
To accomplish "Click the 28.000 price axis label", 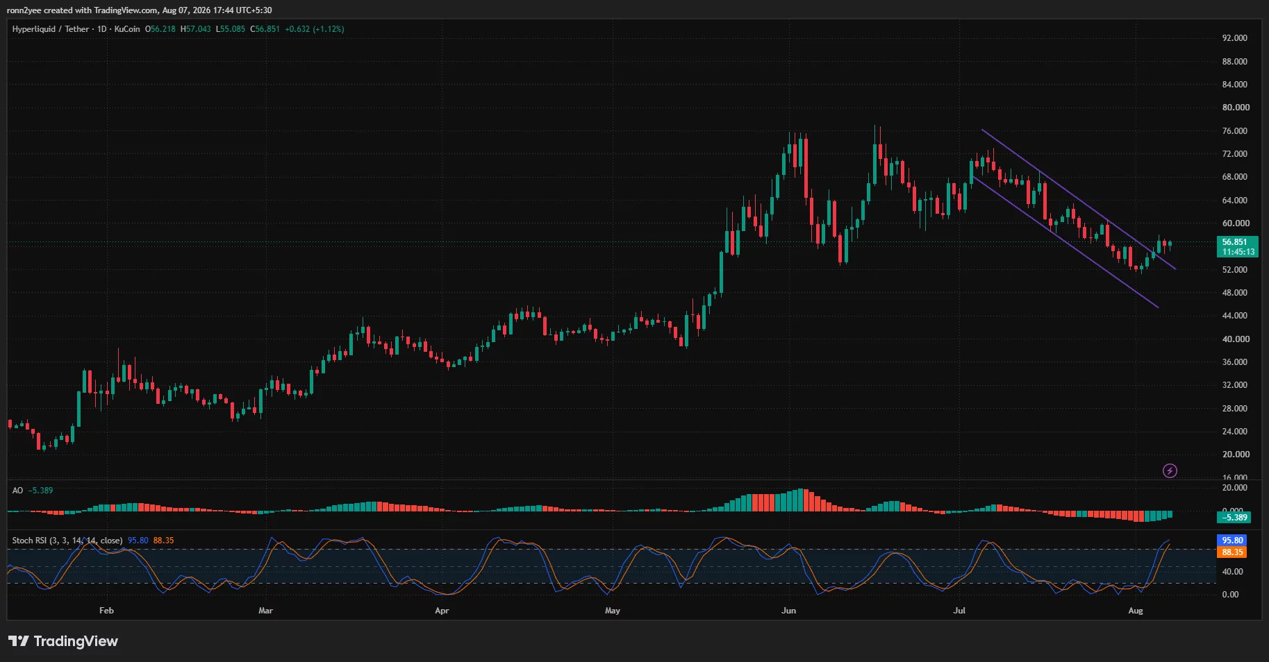I will (1235, 409).
